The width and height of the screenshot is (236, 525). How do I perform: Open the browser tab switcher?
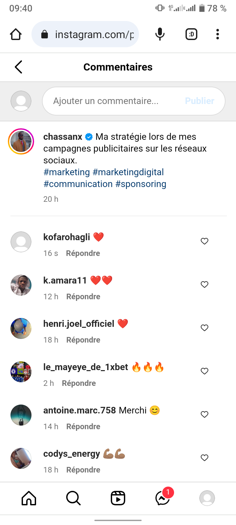pos(191,34)
